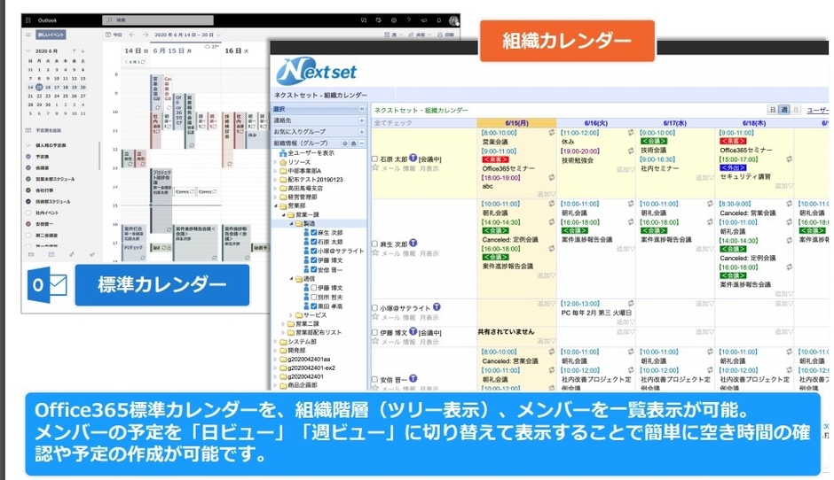Uncheck 安倍 晋一 in the tree
The height and width of the screenshot is (480, 834).
(314, 269)
